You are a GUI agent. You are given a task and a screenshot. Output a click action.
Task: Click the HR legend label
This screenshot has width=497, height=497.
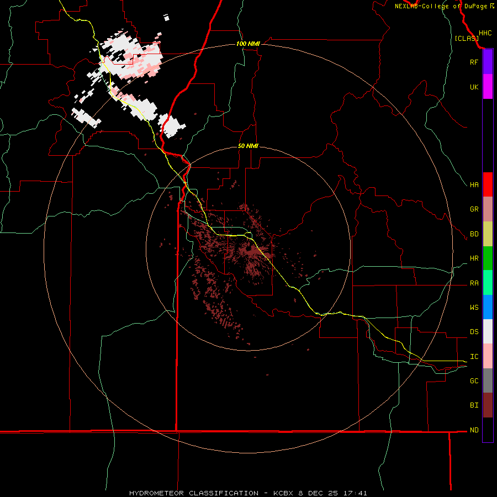tap(474, 258)
